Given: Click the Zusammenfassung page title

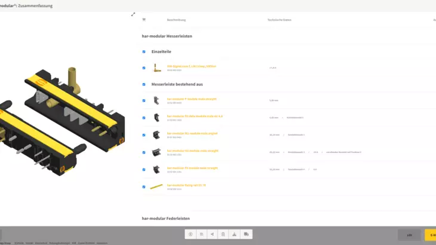Looking at the screenshot, I should tap(35, 5).
